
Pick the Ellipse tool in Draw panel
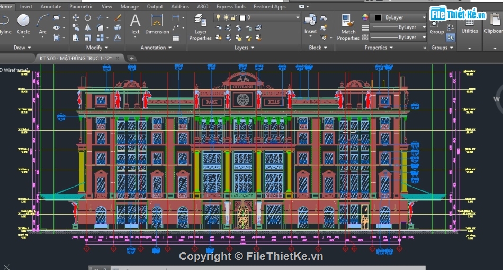pyautogui.click(x=57, y=27)
